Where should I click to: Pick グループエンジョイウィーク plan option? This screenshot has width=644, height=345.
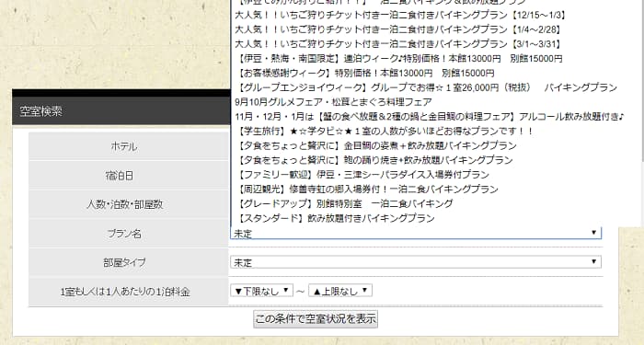coord(436,87)
